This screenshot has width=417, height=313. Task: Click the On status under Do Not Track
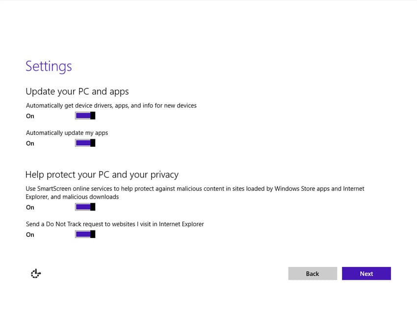coord(30,235)
